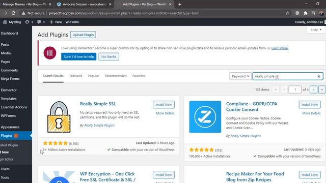
Task: Open Elementor in the sidebar
Action: [x=9, y=90]
